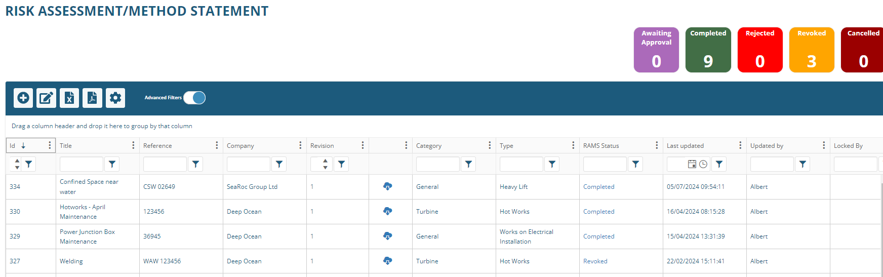Download document for row 330 cloud icon
The image size is (883, 277).
[388, 211]
